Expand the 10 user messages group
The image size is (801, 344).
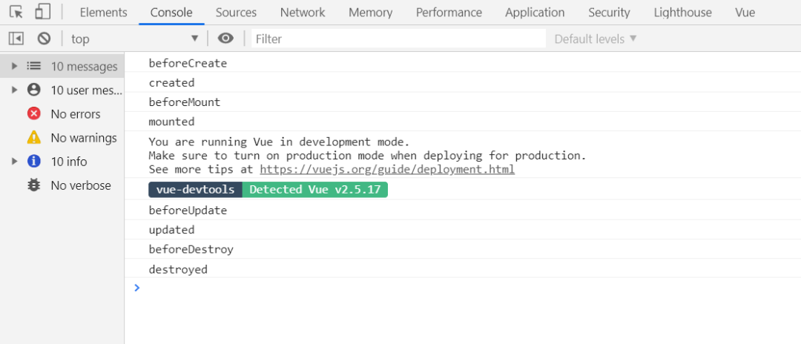point(15,90)
